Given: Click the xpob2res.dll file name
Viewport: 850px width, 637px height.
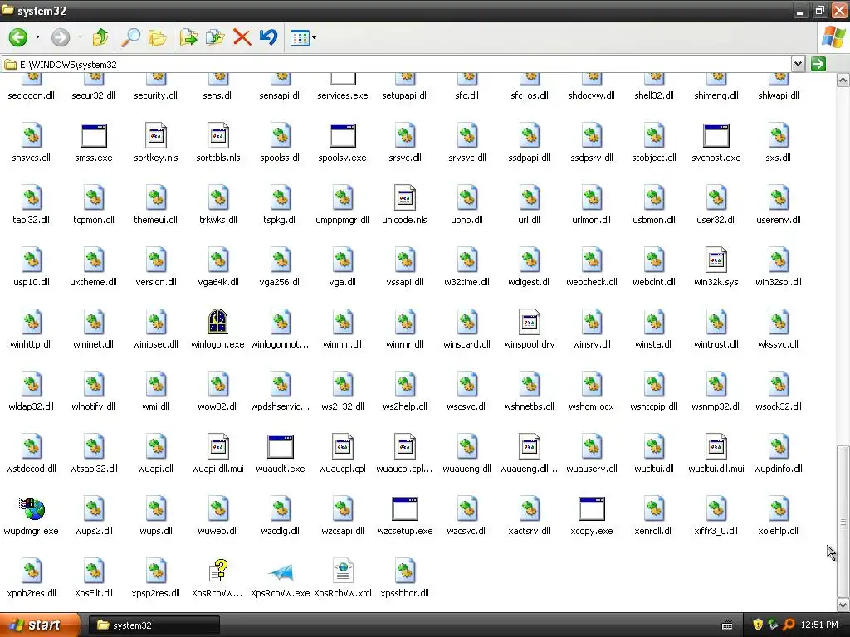Looking at the screenshot, I should click(32, 593).
